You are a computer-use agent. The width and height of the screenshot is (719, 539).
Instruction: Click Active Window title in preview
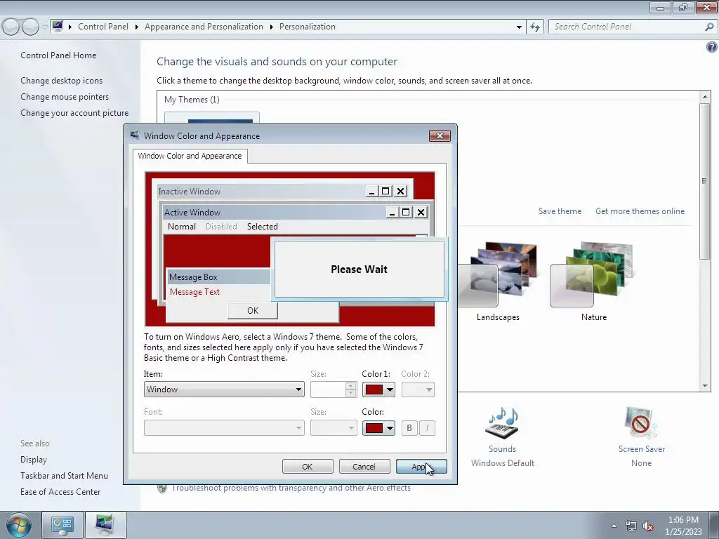[x=192, y=212]
